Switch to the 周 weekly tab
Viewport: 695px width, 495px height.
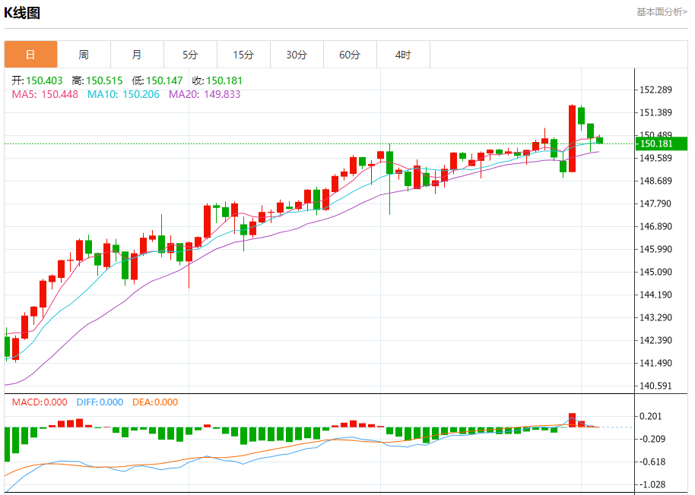pyautogui.click(x=84, y=55)
